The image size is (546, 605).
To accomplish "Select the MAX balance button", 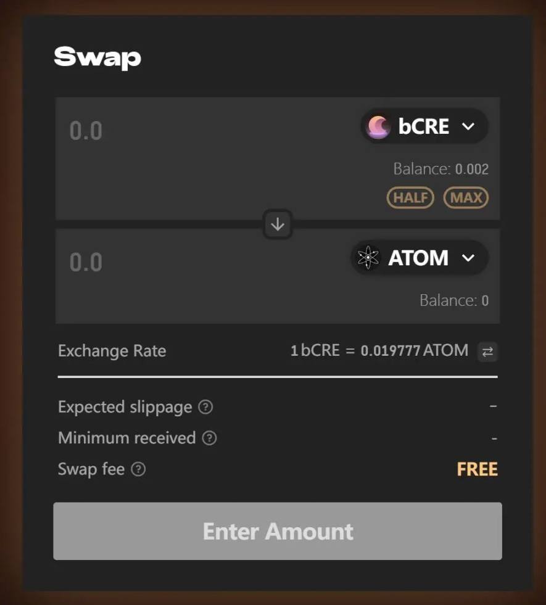I will pos(466,197).
